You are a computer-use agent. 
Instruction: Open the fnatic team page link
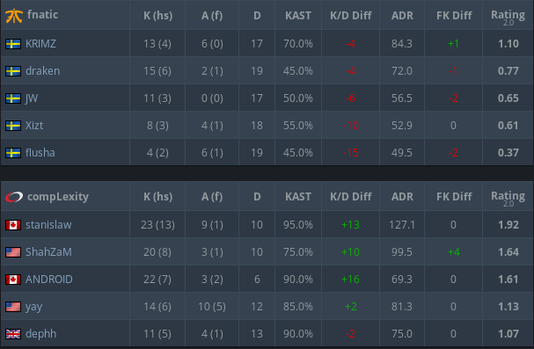click(42, 15)
